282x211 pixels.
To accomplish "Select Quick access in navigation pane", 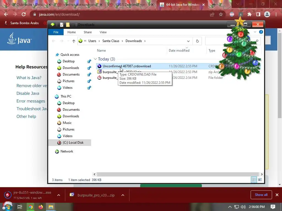I will tap(70, 55).
